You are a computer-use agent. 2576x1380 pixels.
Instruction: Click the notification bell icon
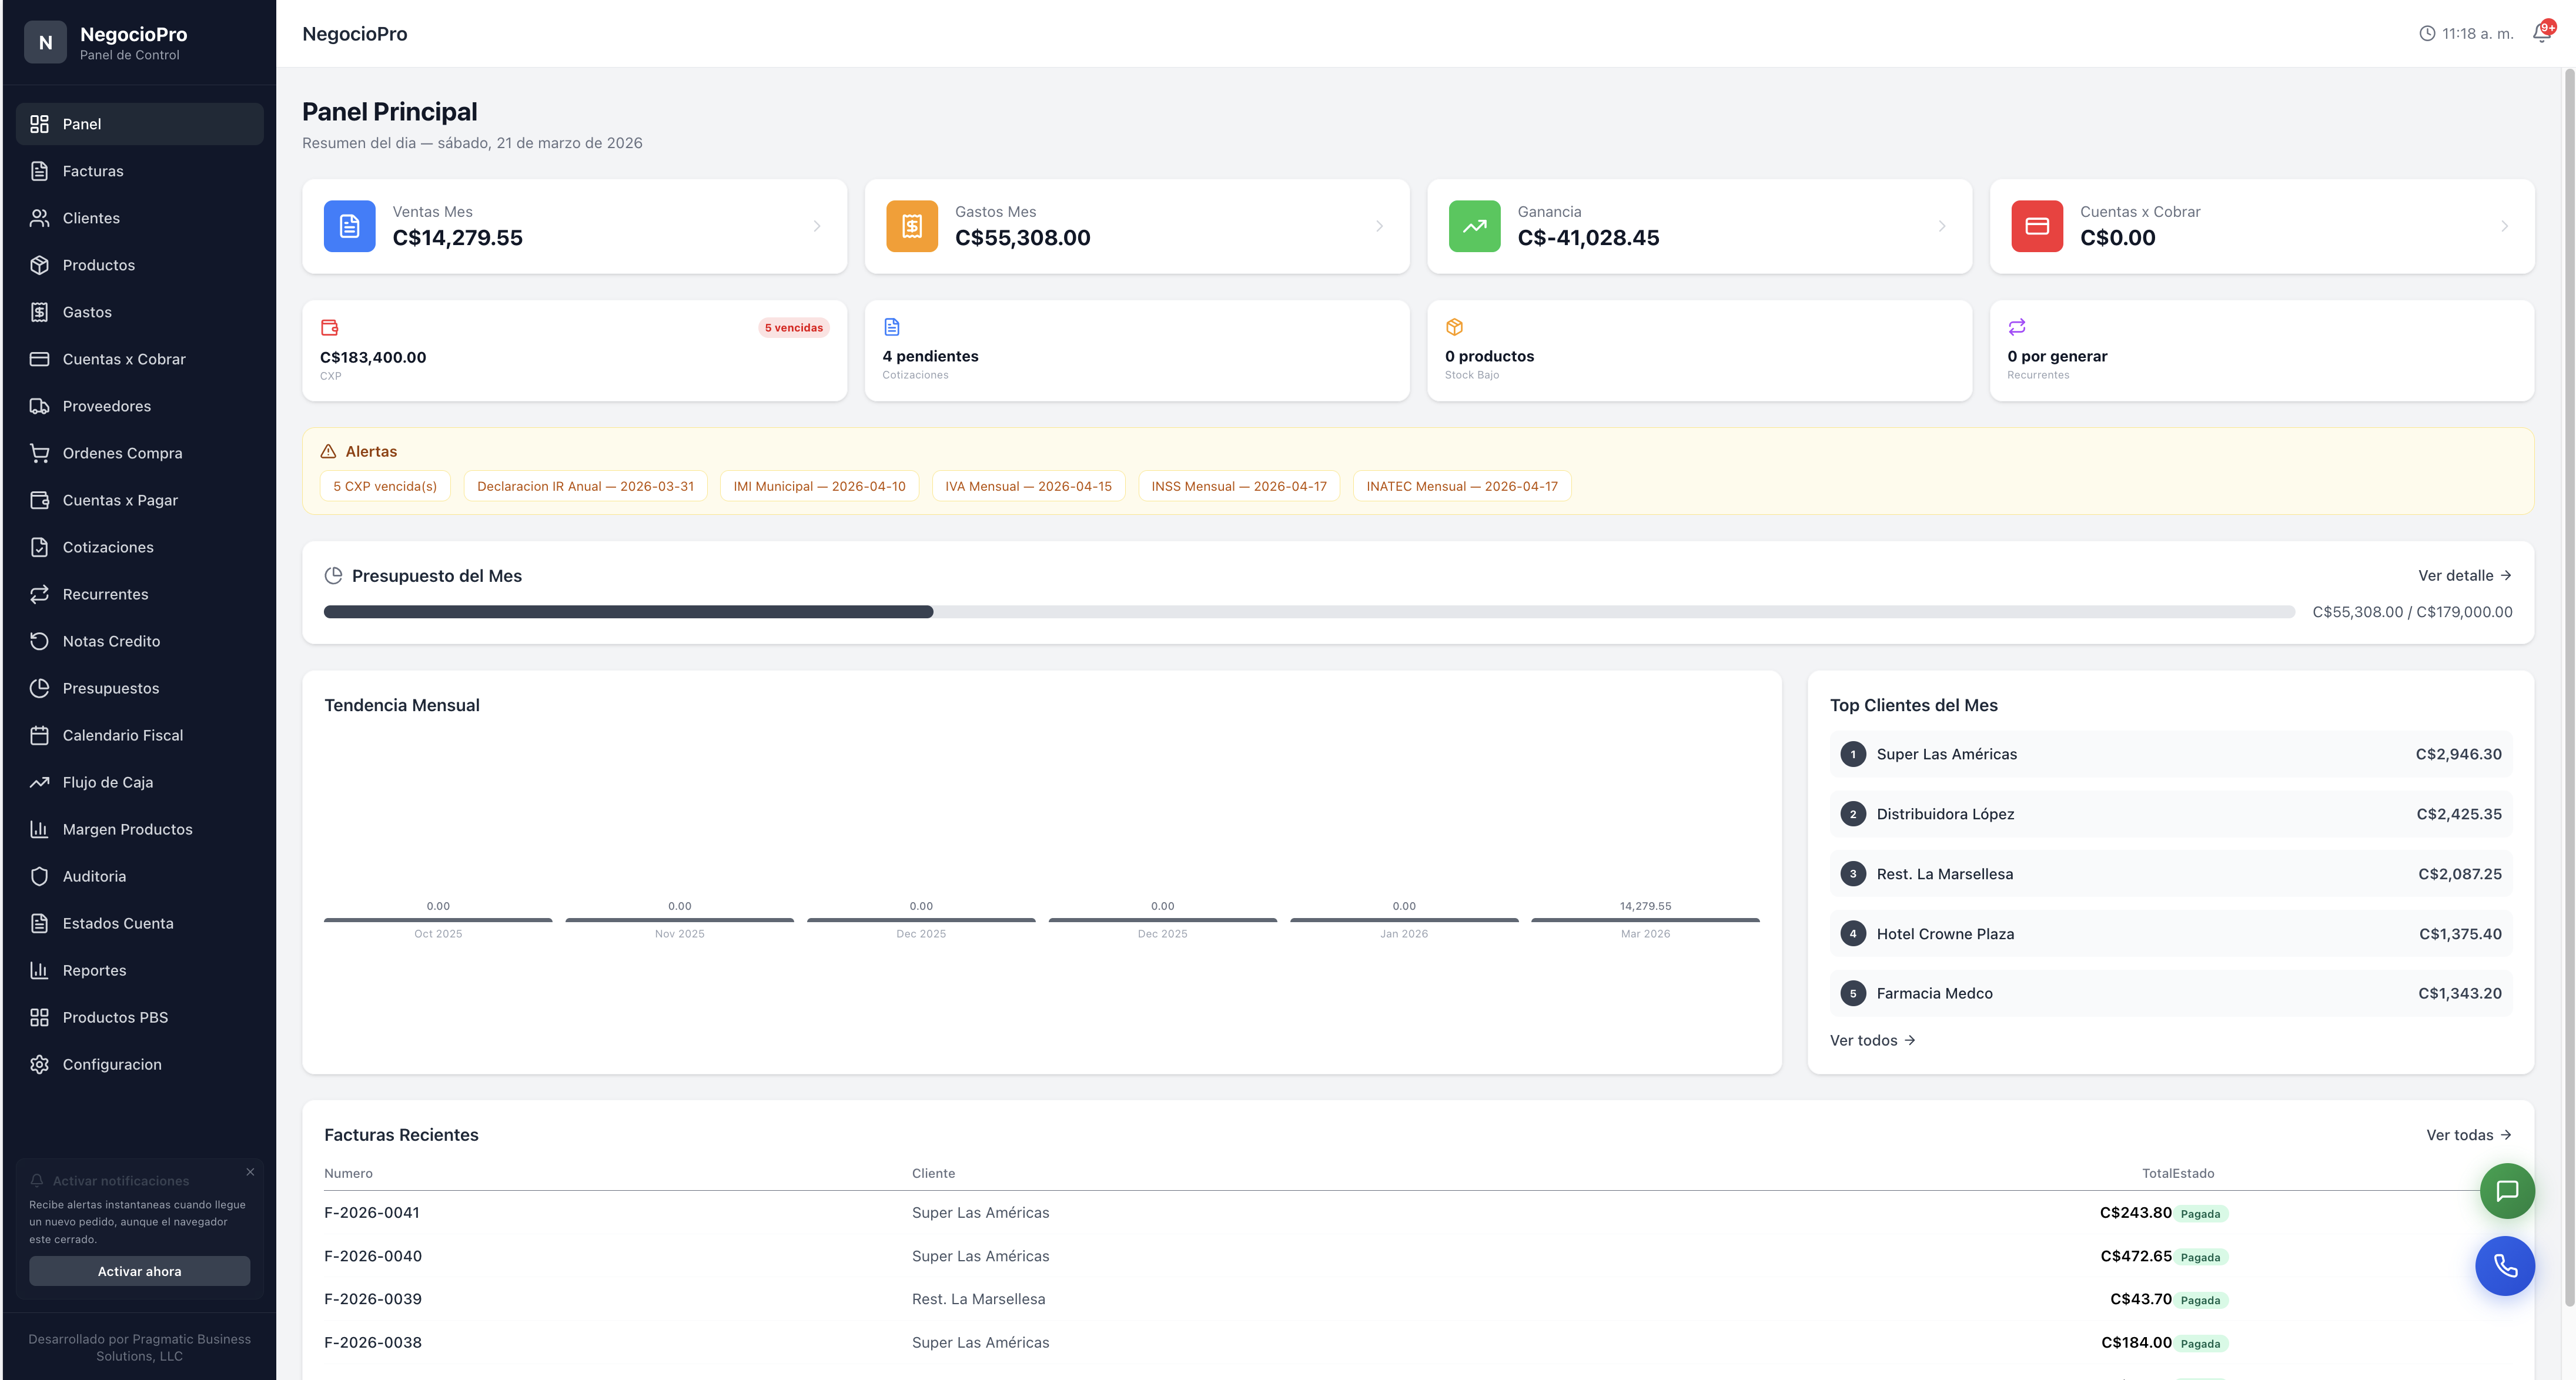2541,33
